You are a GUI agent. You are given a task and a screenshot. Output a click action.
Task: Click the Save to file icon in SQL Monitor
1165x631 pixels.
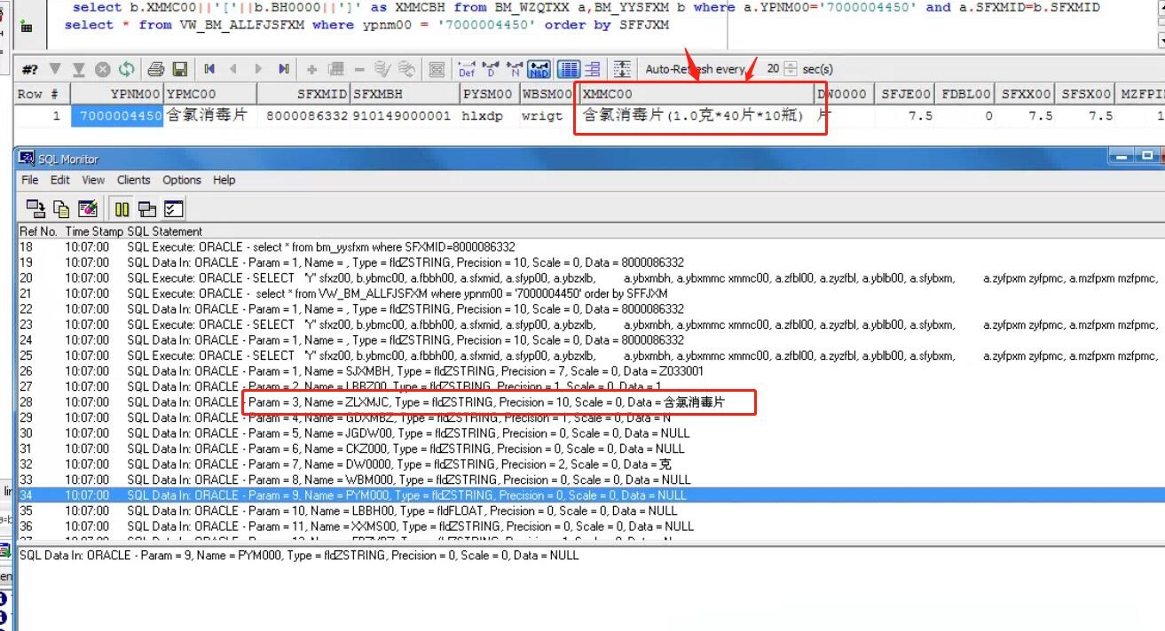(x=35, y=208)
